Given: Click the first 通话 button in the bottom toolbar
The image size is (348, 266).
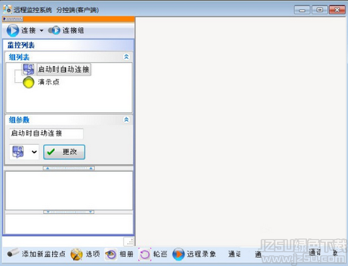Looking at the screenshot, I should click(x=234, y=254).
